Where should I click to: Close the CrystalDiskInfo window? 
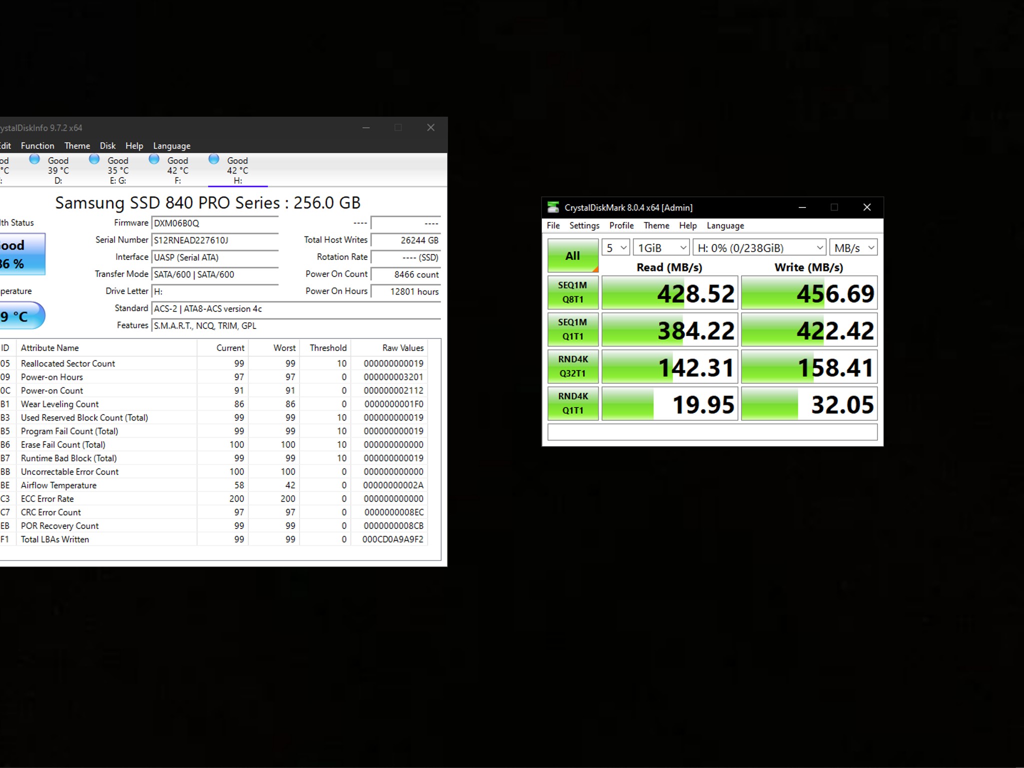click(430, 127)
